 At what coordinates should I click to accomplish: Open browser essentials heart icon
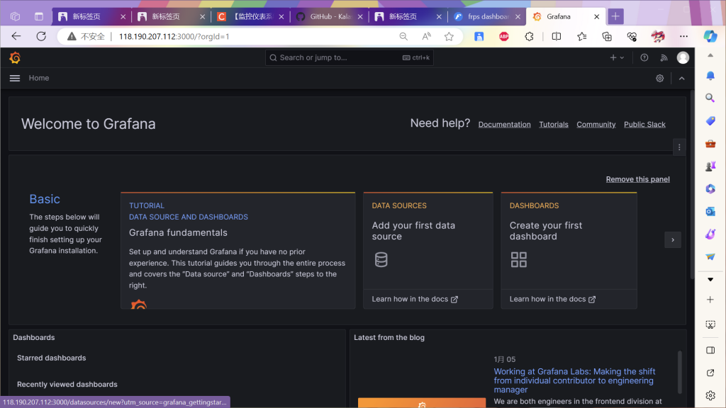click(x=632, y=37)
